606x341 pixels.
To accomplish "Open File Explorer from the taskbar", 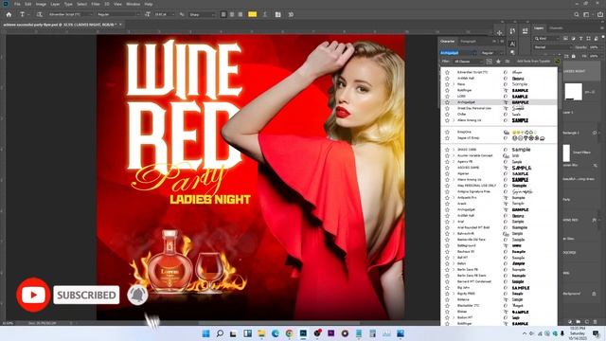I will coord(261,333).
